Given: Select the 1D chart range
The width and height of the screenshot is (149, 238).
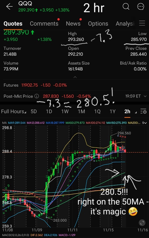Looking at the screenshot, I should click(x=49, y=111).
